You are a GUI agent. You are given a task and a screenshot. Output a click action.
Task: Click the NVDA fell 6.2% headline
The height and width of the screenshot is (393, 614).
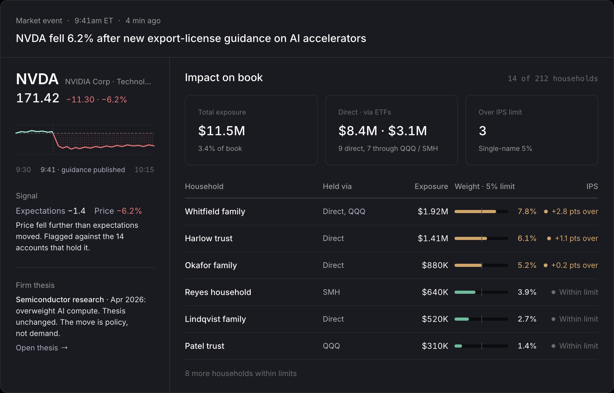point(191,38)
